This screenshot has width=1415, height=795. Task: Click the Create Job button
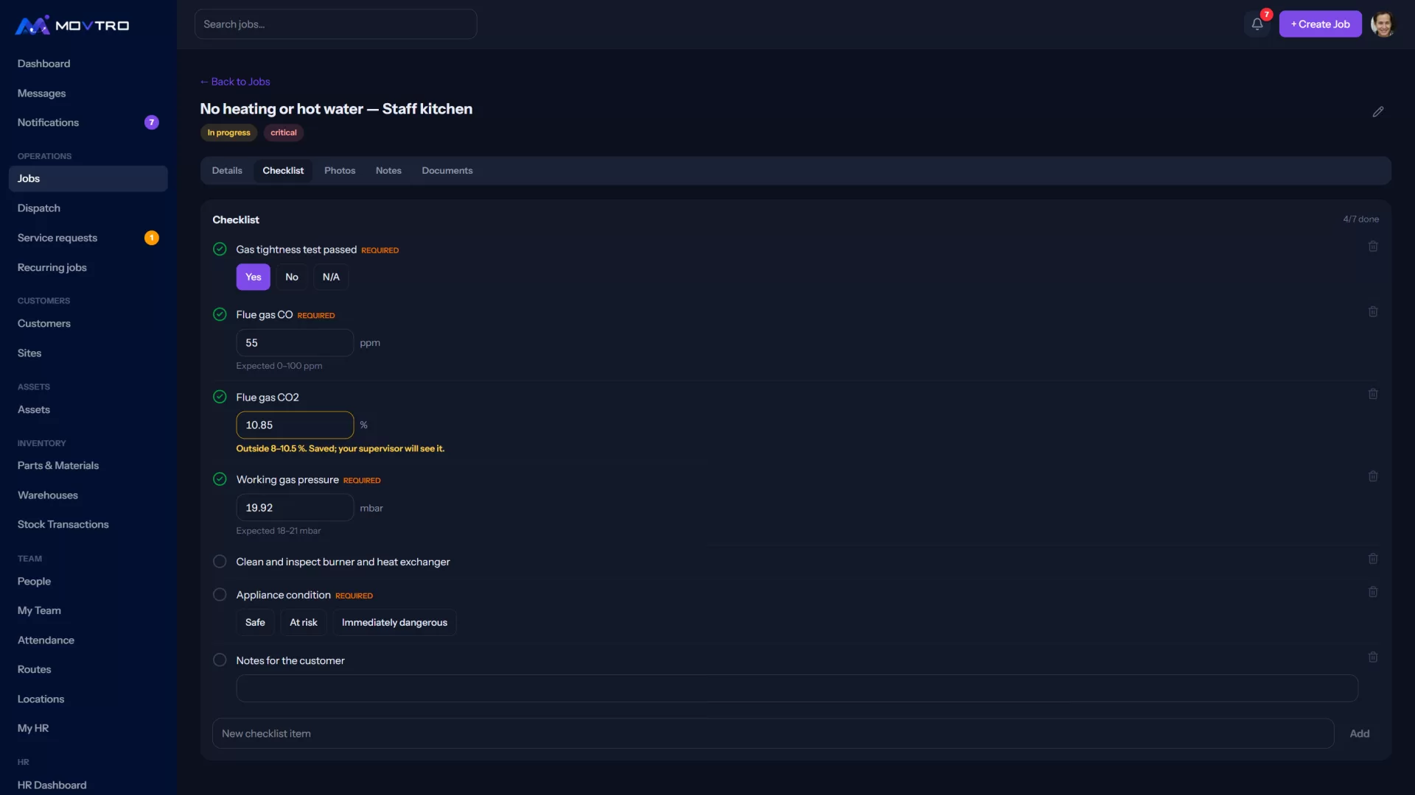[x=1320, y=24]
